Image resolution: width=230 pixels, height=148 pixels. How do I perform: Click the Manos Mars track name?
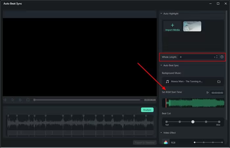click(x=187, y=81)
